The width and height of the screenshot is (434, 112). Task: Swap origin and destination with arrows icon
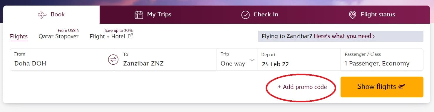pyautogui.click(x=113, y=60)
